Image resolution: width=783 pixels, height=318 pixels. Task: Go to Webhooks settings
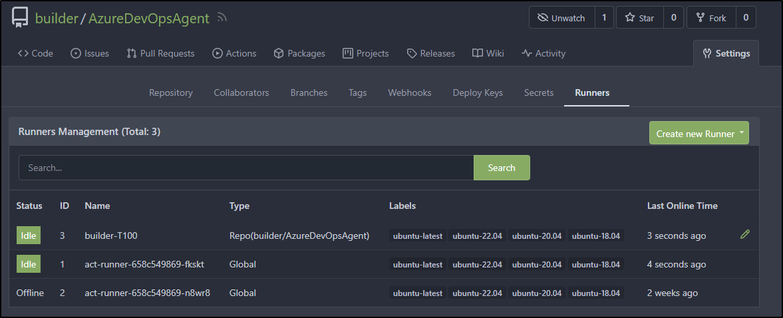pos(410,93)
